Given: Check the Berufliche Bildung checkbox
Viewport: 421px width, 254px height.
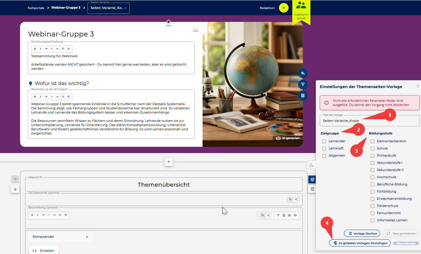Looking at the screenshot, I should tap(372, 184).
